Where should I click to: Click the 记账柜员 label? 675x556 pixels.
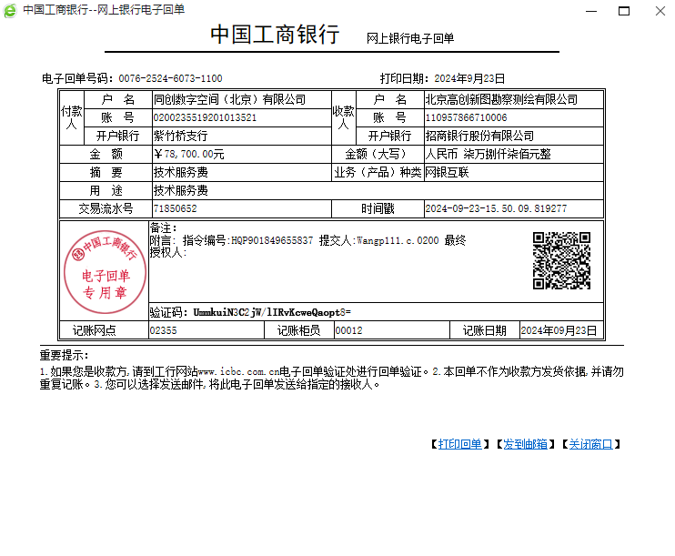point(298,330)
